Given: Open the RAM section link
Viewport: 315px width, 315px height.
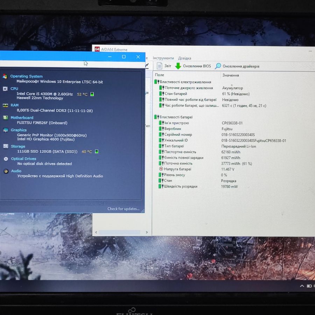Looking at the screenshot, I should (x=14, y=105).
